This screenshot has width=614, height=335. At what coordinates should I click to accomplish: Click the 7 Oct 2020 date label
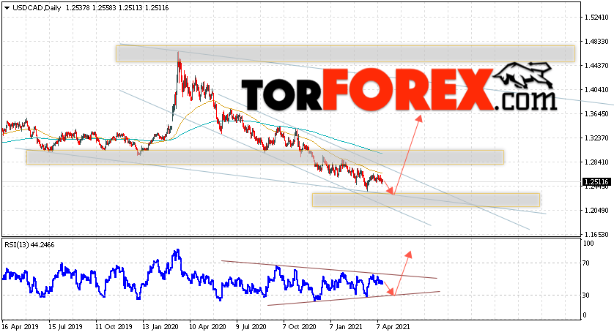click(300, 327)
